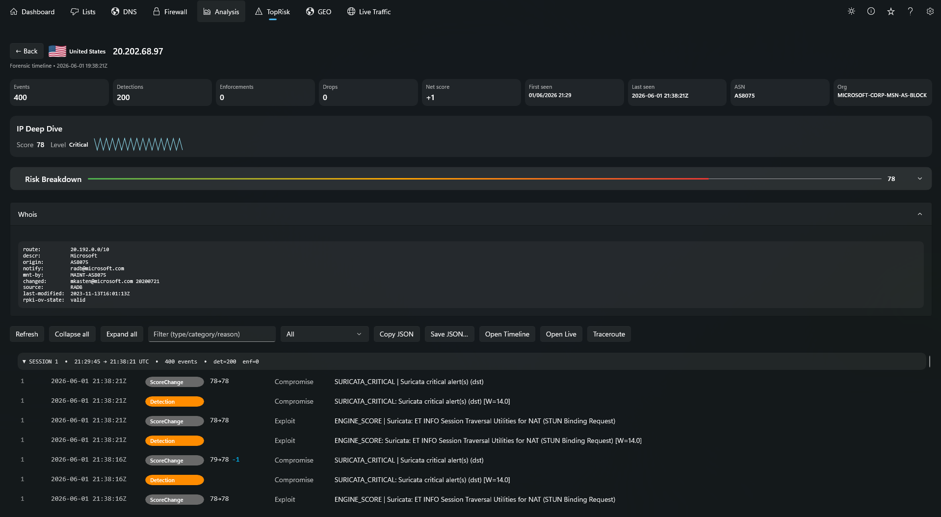Viewport: 941px width, 517px height.
Task: Click the star favorites icon
Action: coord(891,11)
